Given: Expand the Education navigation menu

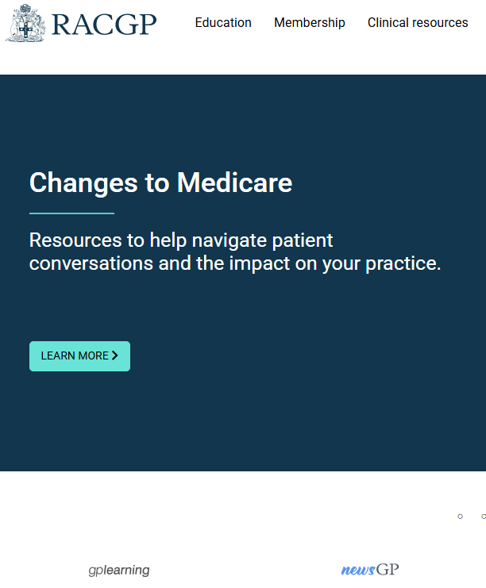Looking at the screenshot, I should (x=223, y=23).
